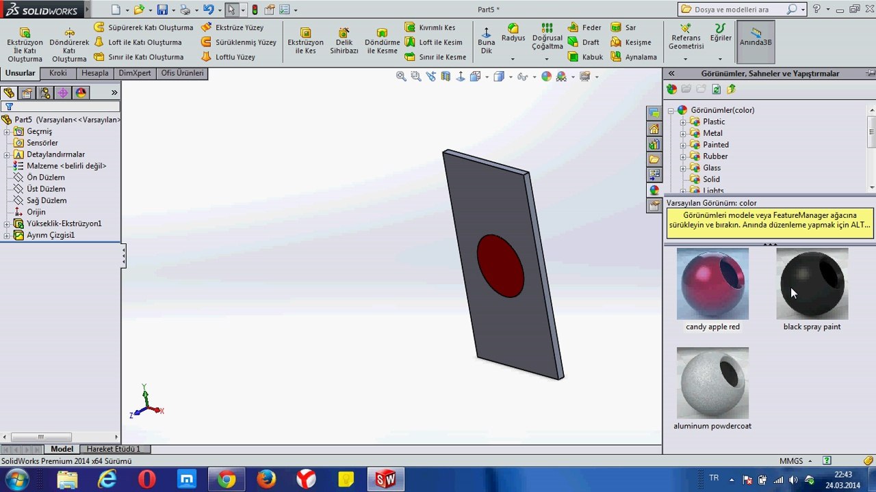Open Firefox from Windows taskbar
The image size is (876, 492).
(266, 480)
